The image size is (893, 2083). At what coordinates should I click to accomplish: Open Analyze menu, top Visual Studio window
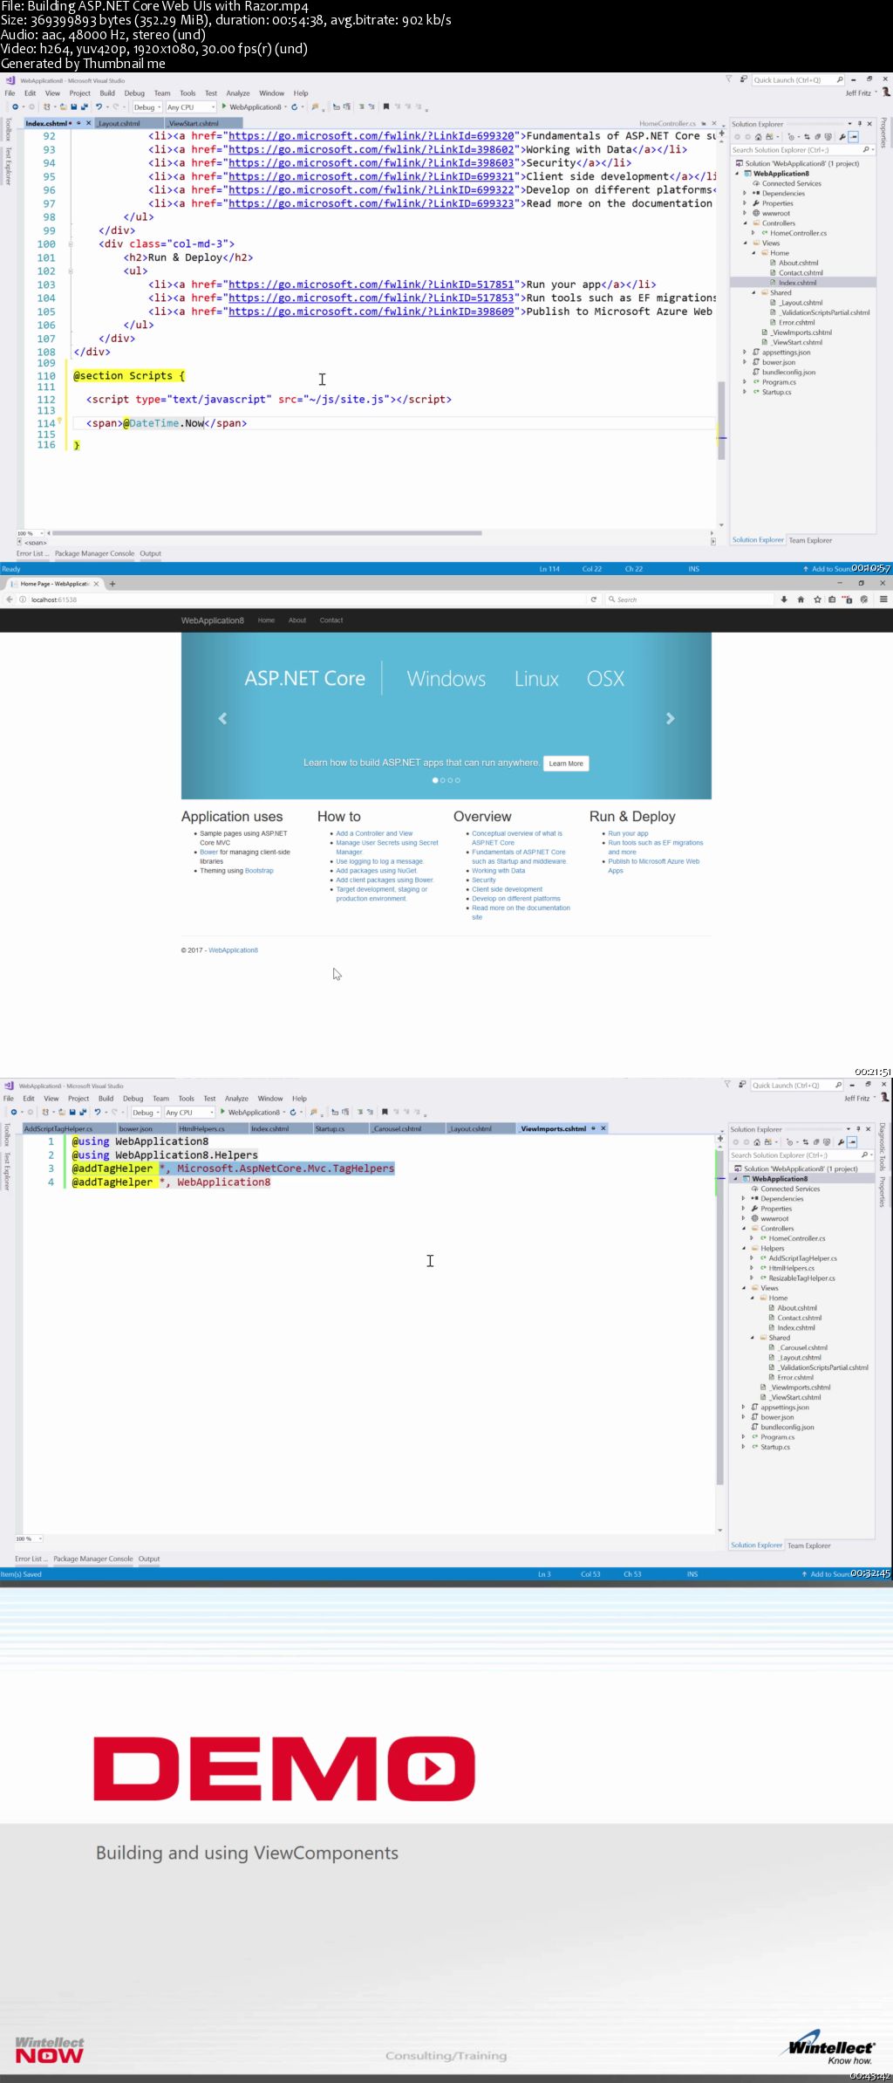(238, 93)
